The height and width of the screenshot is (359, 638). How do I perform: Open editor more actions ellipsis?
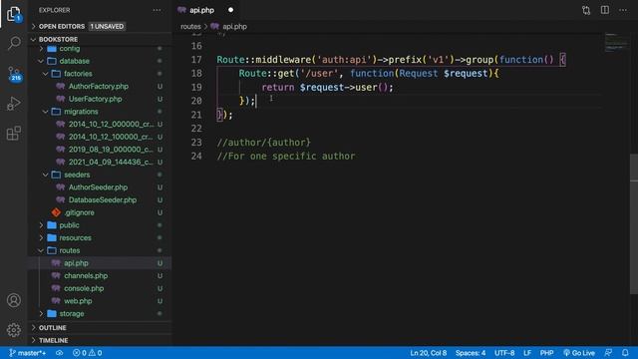click(x=623, y=10)
